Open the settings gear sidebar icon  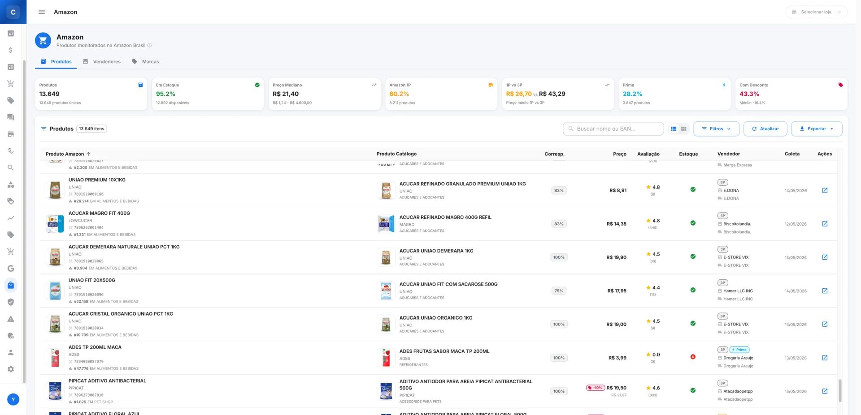[11, 369]
